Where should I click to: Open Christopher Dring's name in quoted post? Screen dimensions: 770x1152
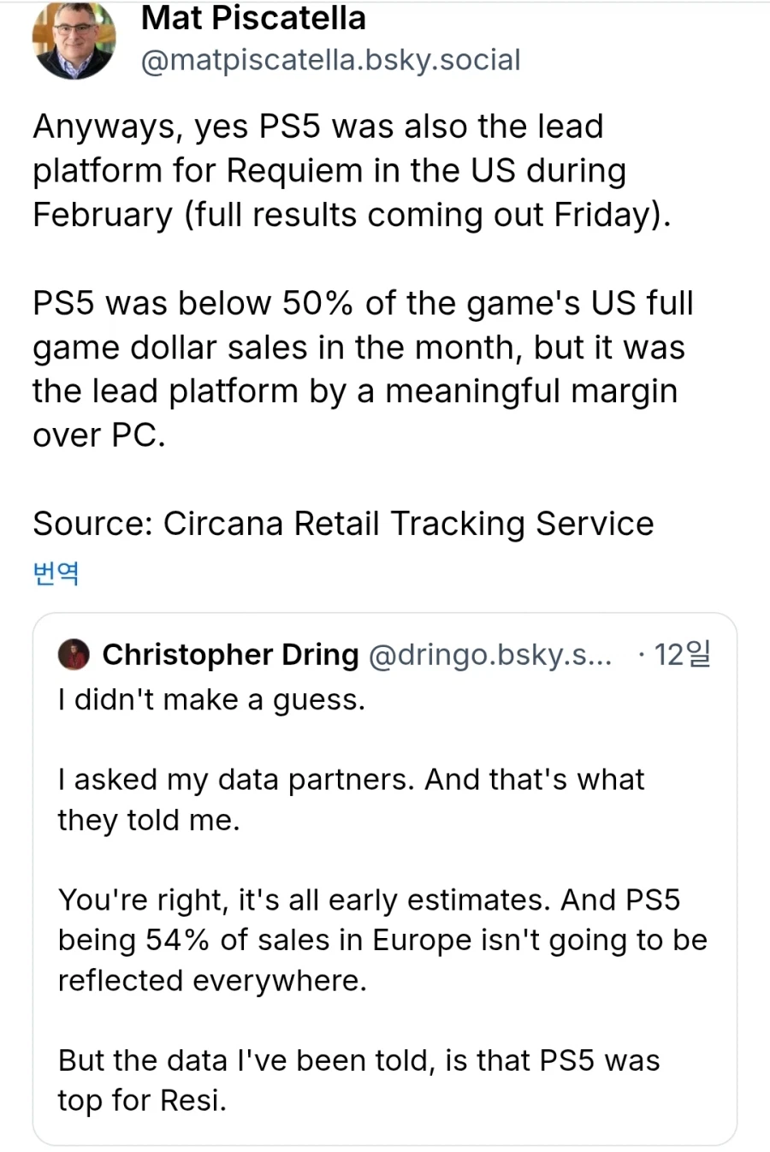[x=230, y=655]
